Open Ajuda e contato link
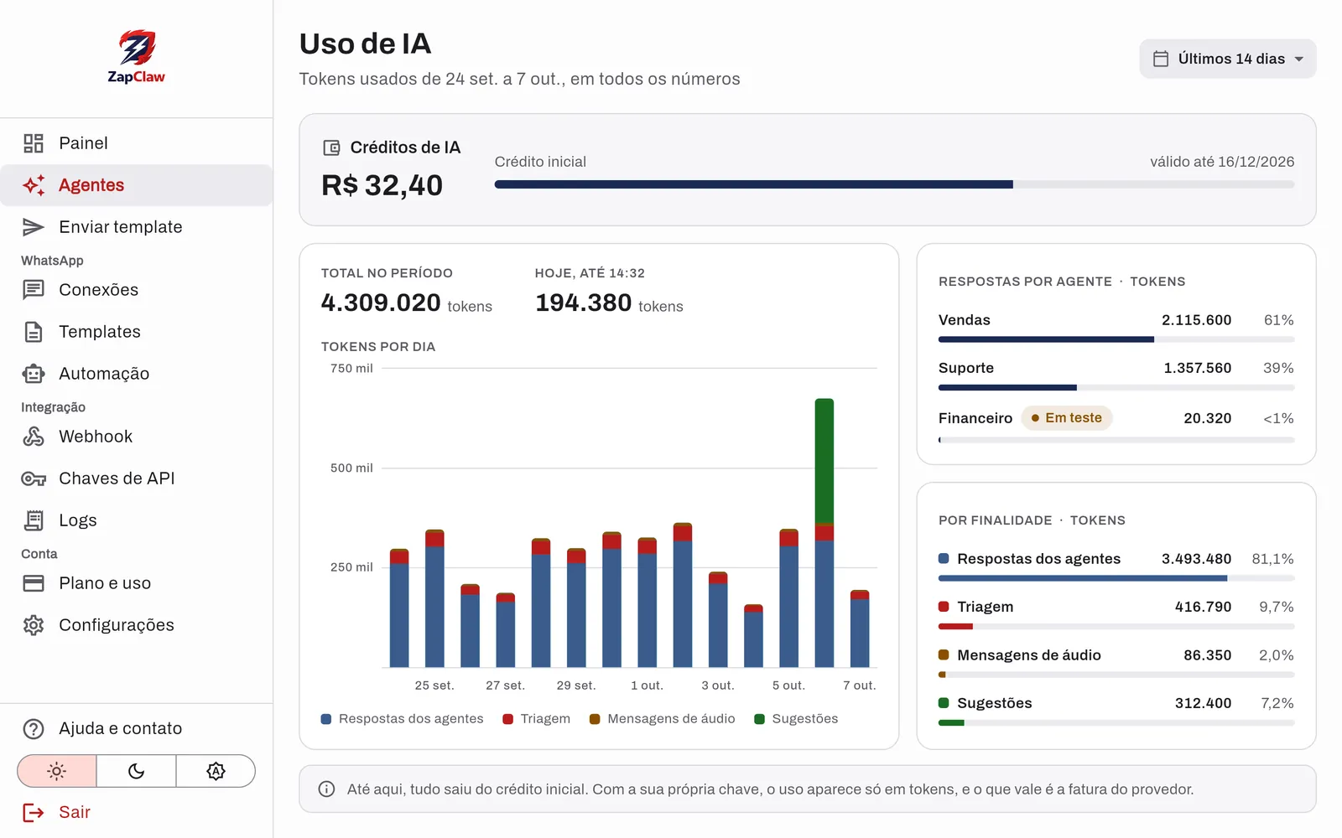This screenshot has height=838, width=1342. click(x=137, y=729)
